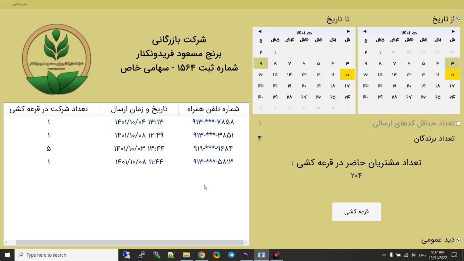Click the microphone tray icon
Image resolution: width=464 pixels, height=261 pixels.
coord(391,255)
